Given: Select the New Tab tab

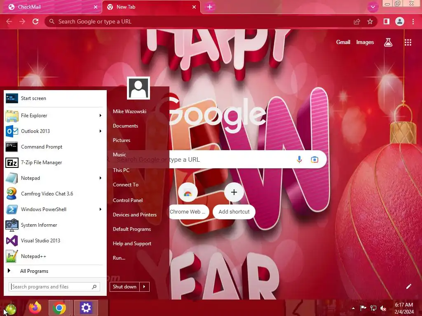Looking at the screenshot, I should pos(151,7).
